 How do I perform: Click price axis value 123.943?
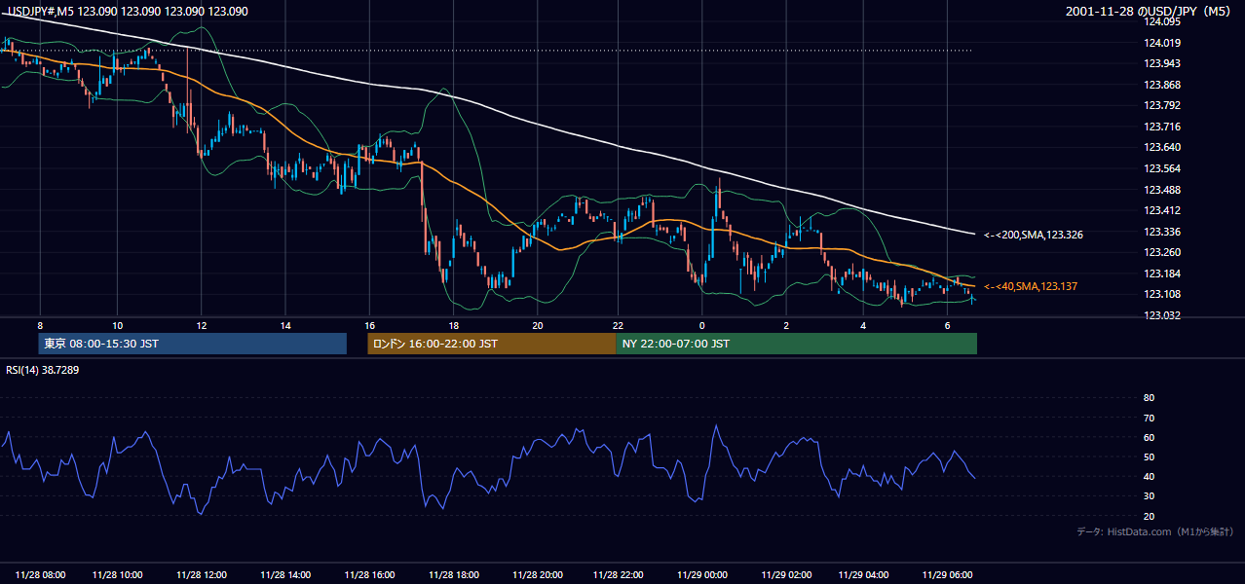(x=1163, y=63)
